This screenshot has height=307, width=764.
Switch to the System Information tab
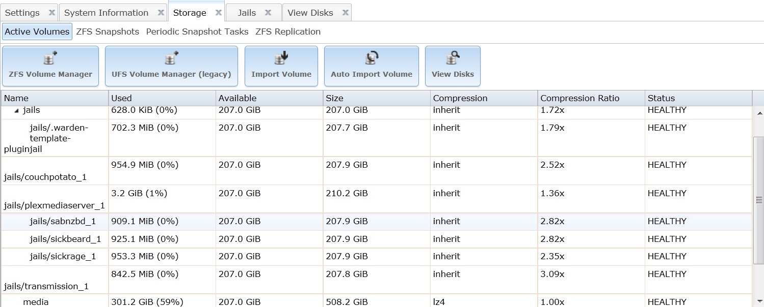(106, 13)
